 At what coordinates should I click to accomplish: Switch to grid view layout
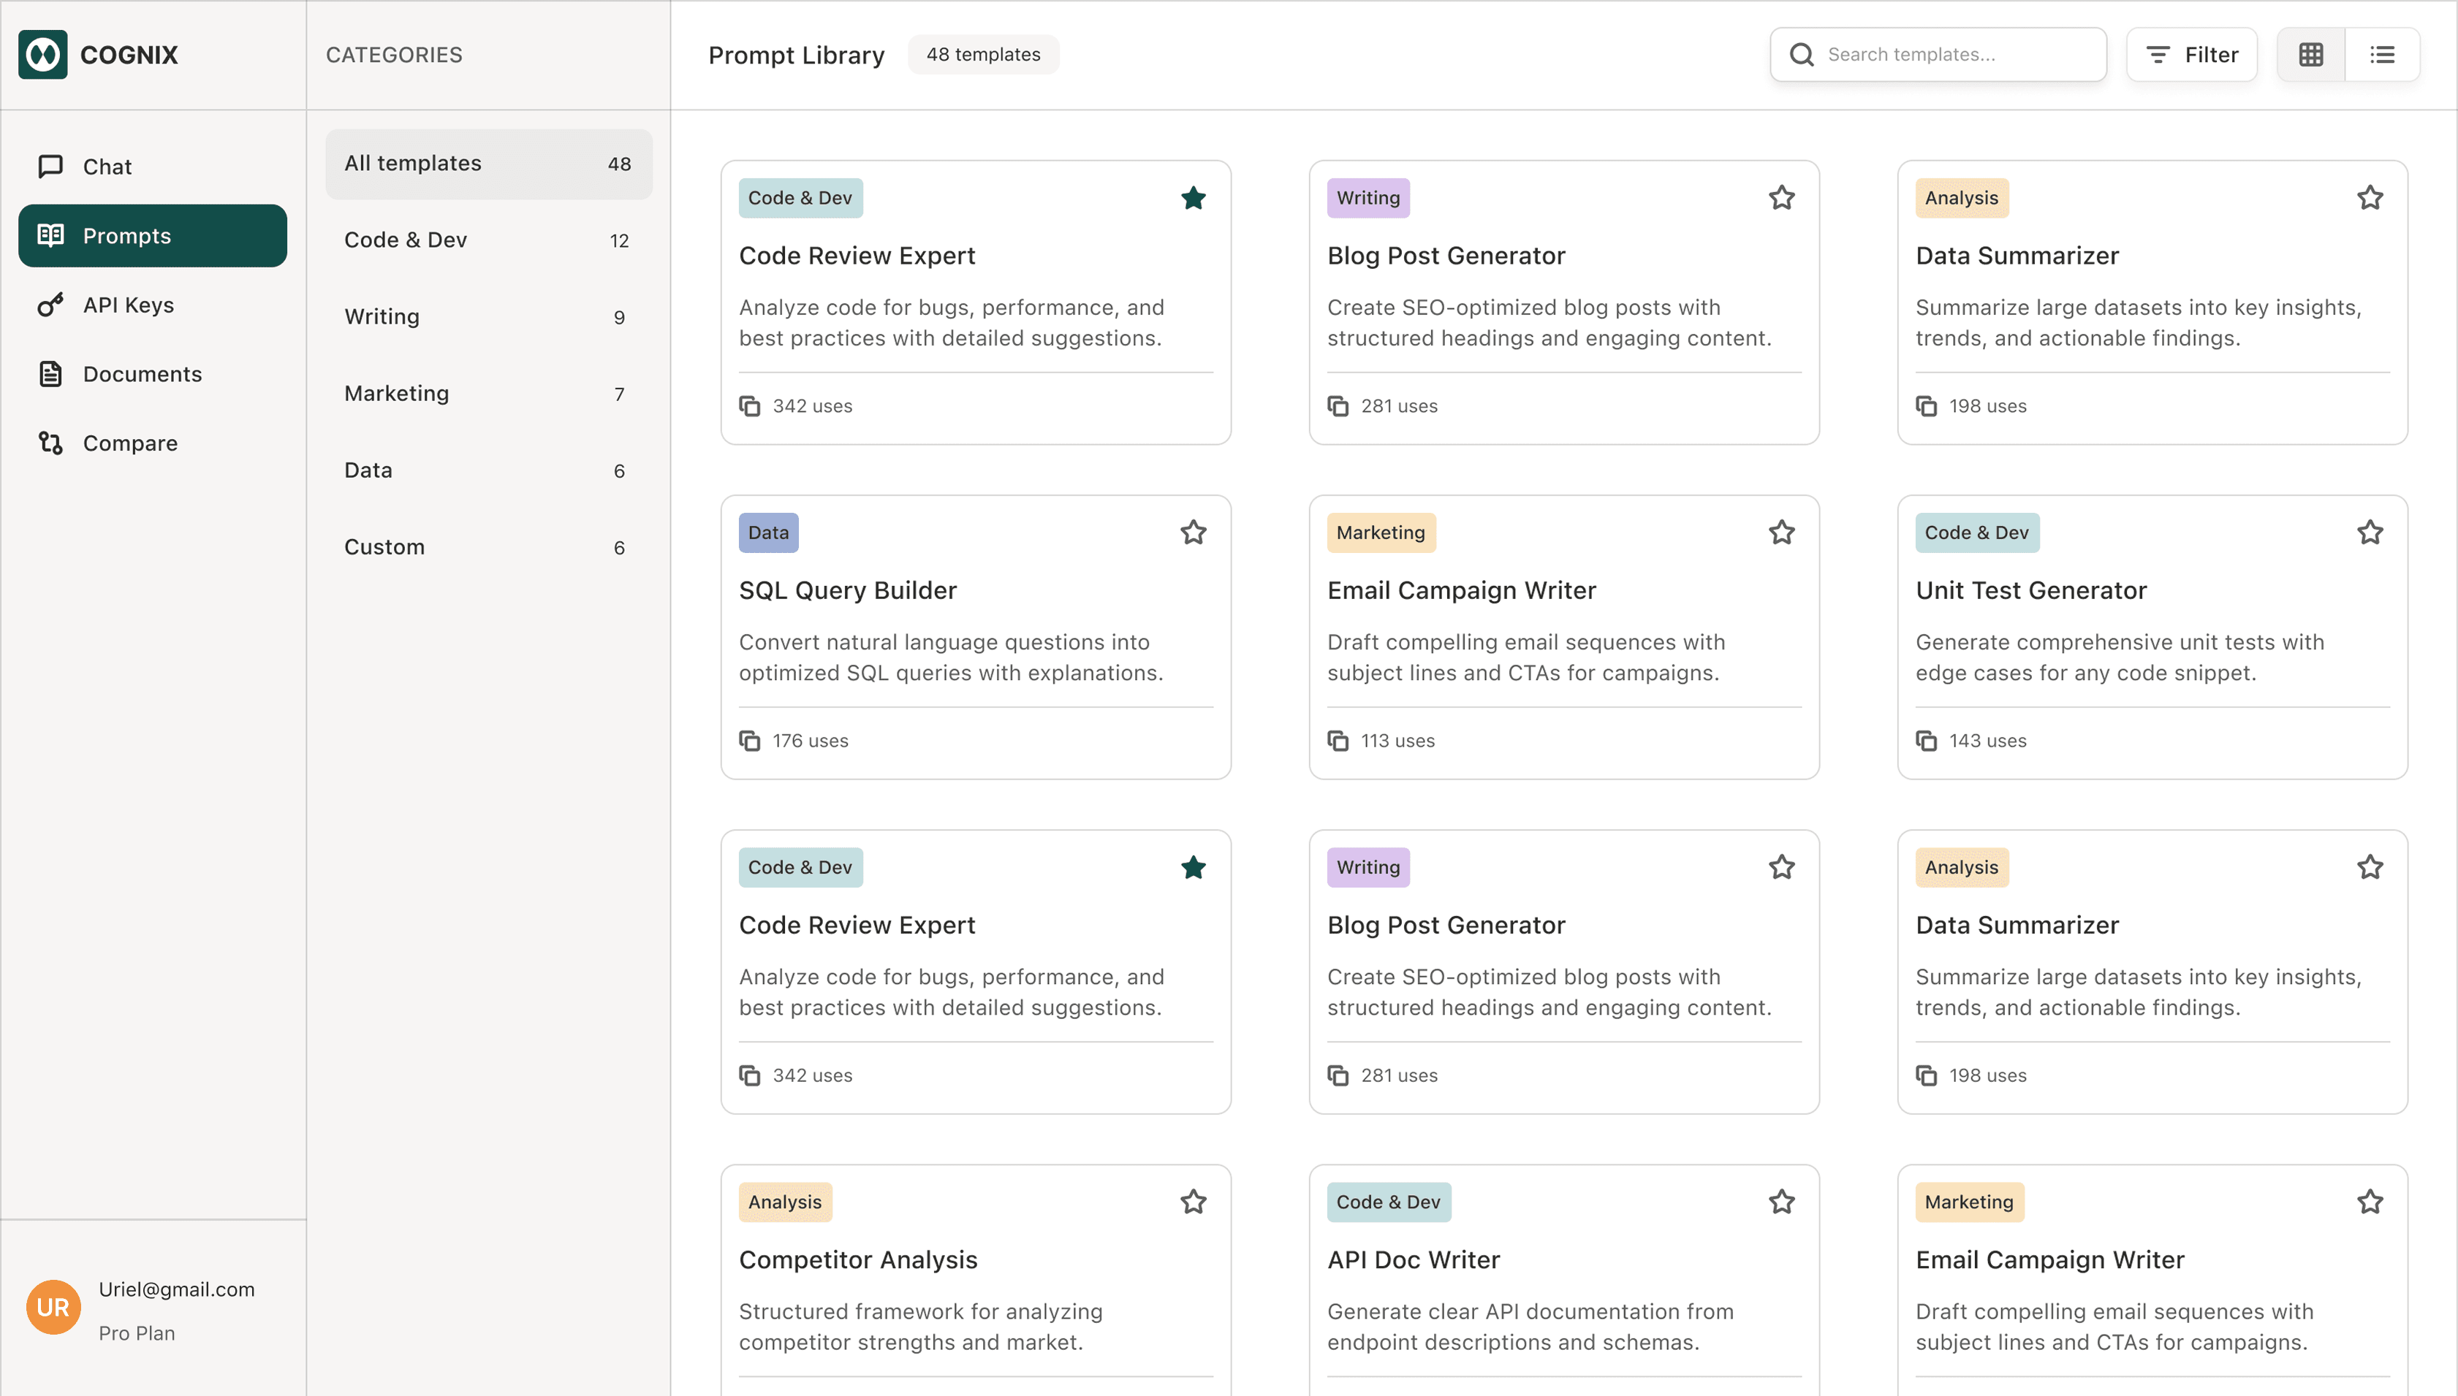pos(2310,55)
